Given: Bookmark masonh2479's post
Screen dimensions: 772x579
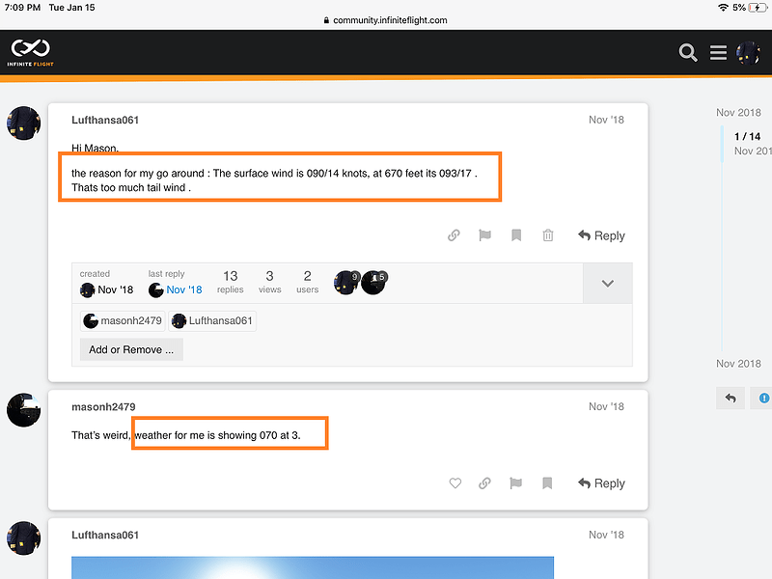Looking at the screenshot, I should [547, 483].
